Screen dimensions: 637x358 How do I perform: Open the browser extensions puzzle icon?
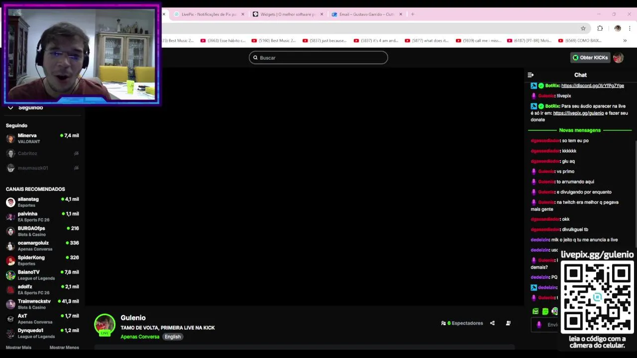click(600, 28)
